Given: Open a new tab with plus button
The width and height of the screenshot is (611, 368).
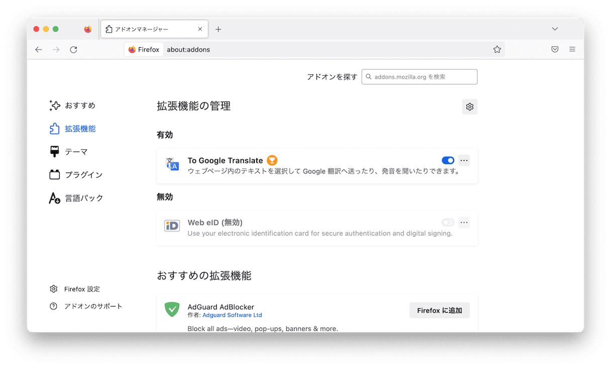Looking at the screenshot, I should (218, 29).
